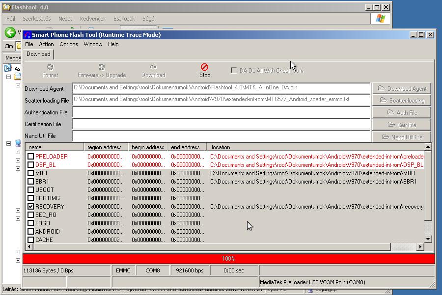Click the green Back arrow in Flashtool_4.0 window
Image resolution: width=442 pixels, height=295 pixels.
click(x=10, y=33)
